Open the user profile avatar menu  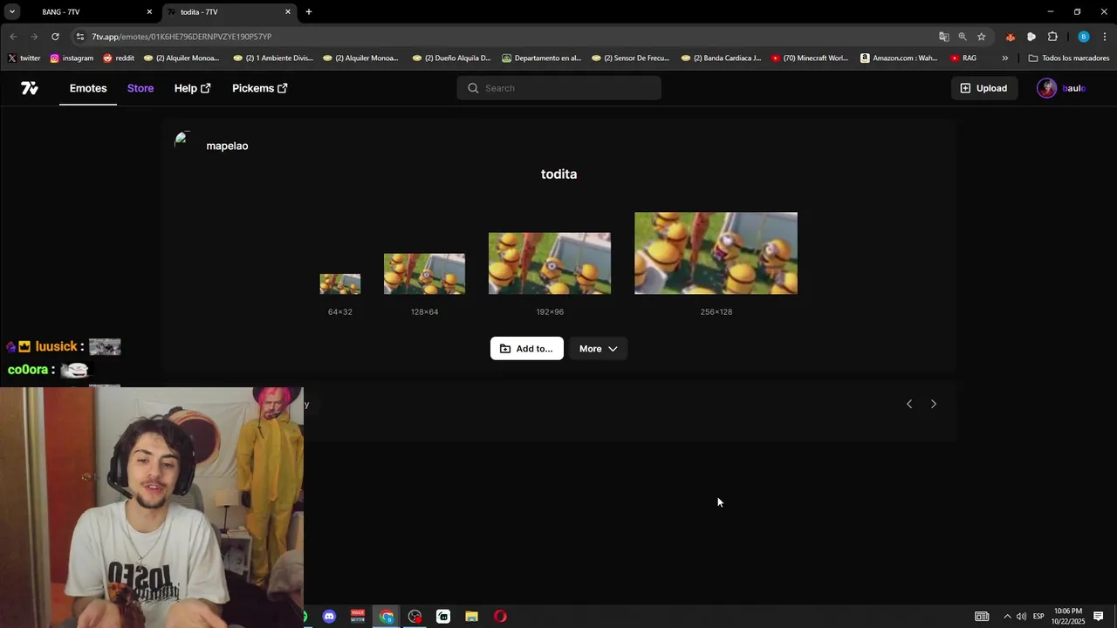(x=1046, y=88)
